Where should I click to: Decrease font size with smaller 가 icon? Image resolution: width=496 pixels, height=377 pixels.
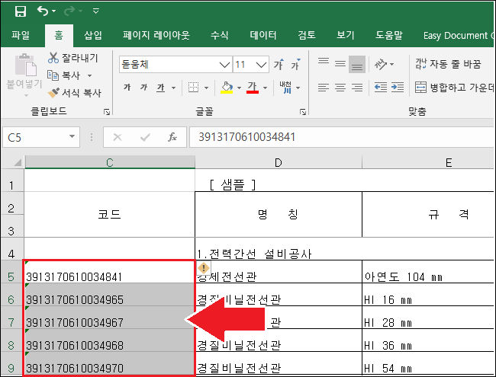point(295,65)
